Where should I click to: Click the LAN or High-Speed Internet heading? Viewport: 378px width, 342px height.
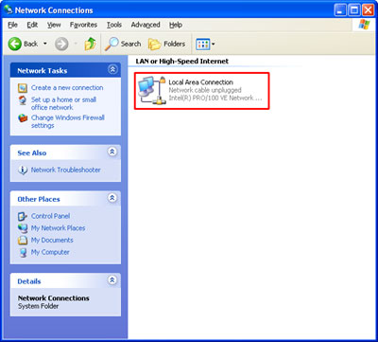pyautogui.click(x=182, y=62)
